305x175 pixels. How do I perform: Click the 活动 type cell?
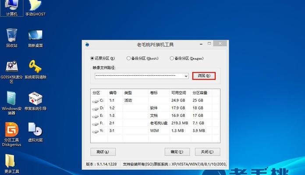(x=128, y=101)
